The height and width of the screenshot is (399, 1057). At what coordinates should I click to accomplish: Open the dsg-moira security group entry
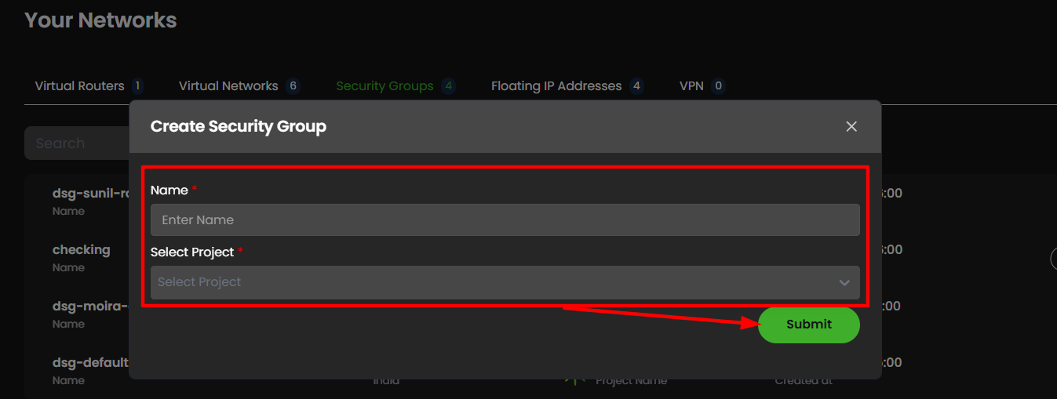89,307
